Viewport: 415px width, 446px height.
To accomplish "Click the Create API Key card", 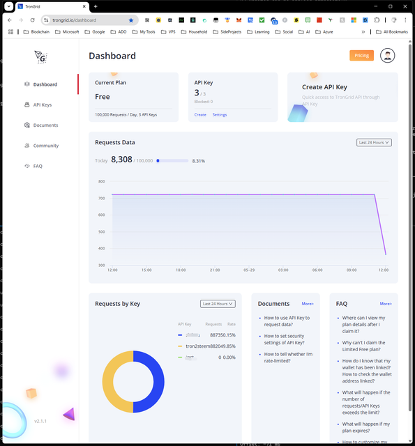I will click(342, 97).
